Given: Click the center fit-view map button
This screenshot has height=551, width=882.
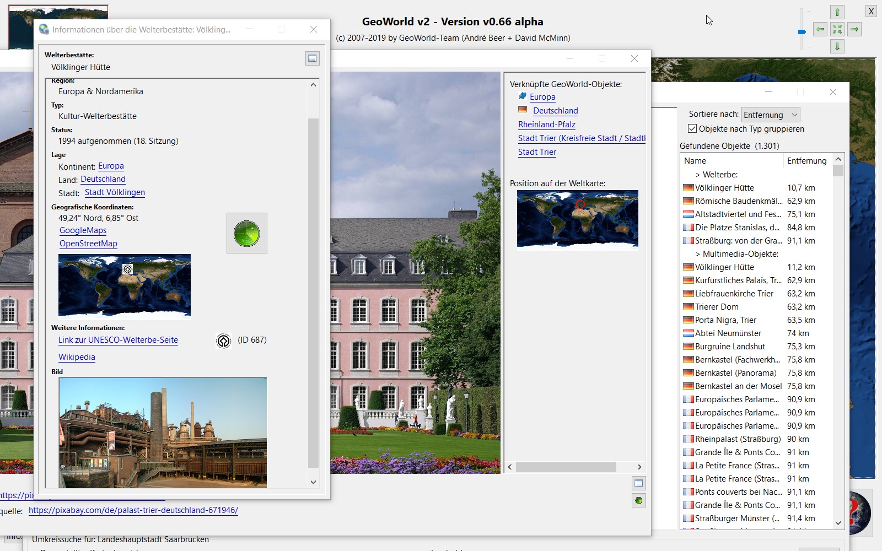Looking at the screenshot, I should (x=837, y=29).
